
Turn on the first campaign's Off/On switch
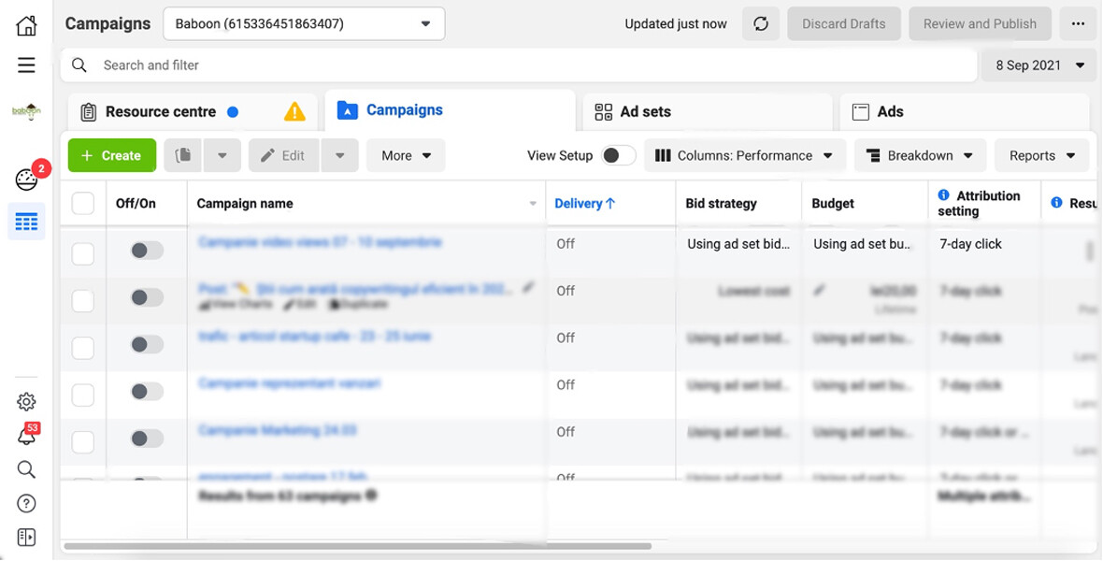[146, 252]
